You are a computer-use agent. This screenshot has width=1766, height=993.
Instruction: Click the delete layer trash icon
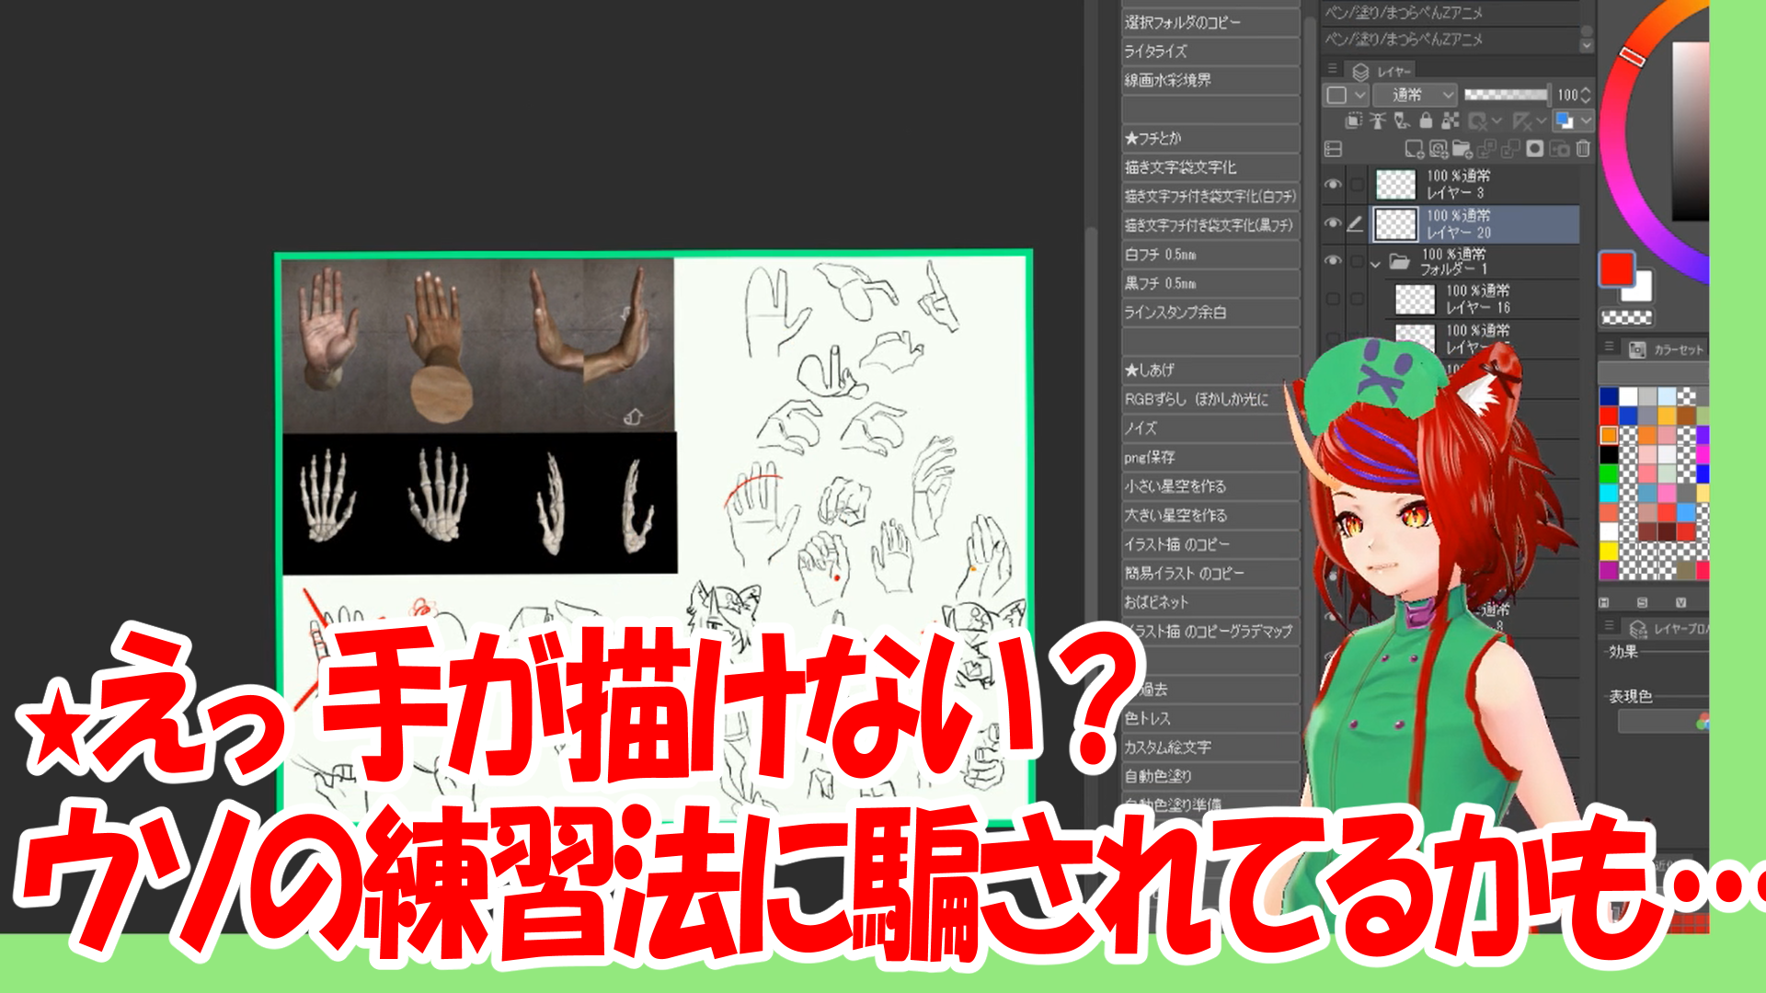(x=1583, y=149)
